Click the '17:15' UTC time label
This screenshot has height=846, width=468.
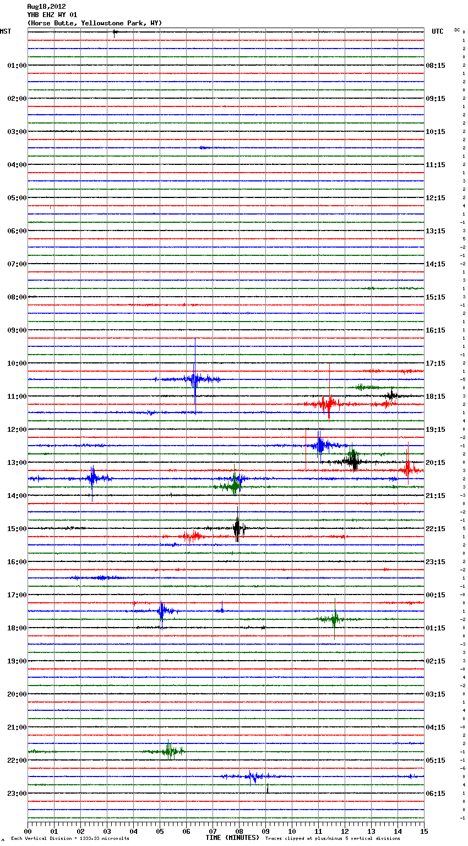[x=436, y=363]
